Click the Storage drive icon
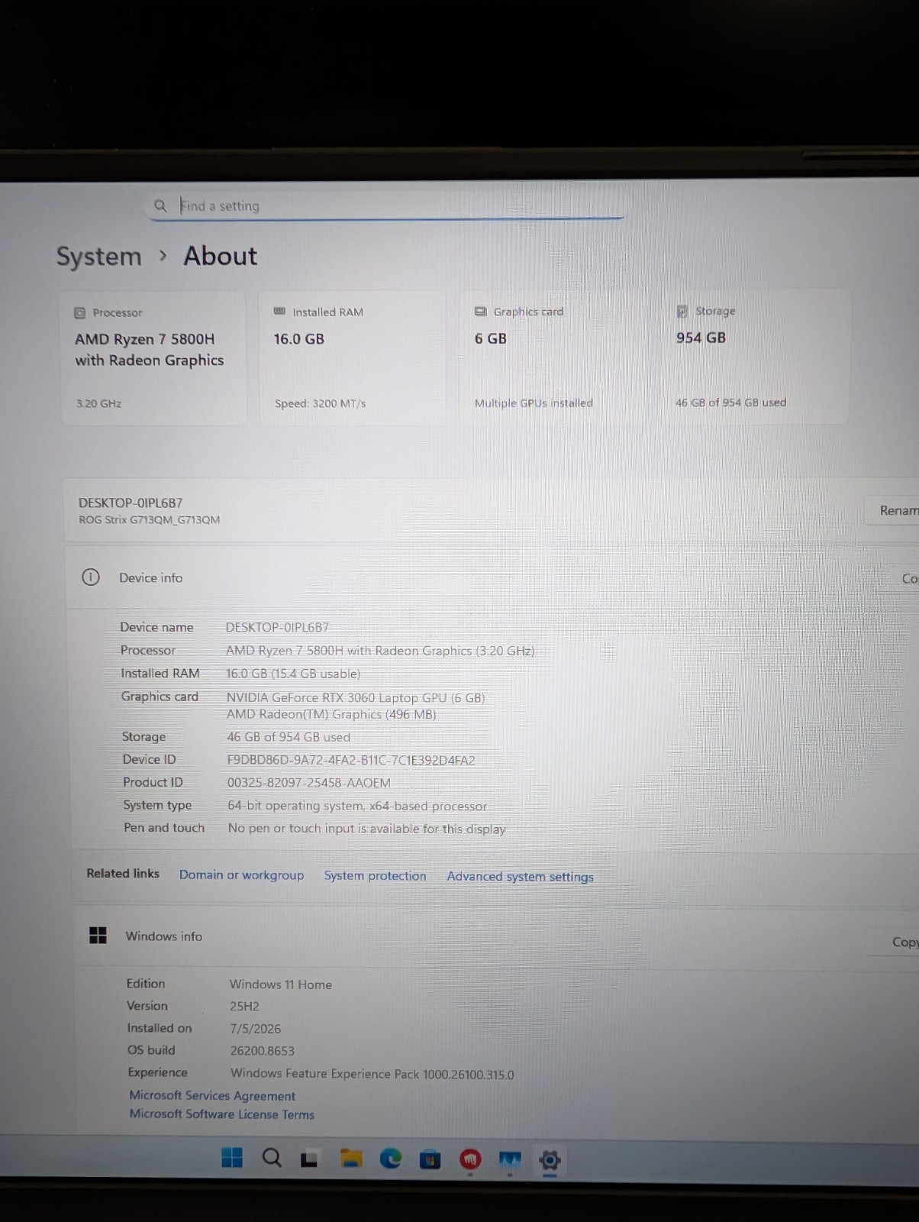This screenshot has width=919, height=1222. pos(682,311)
